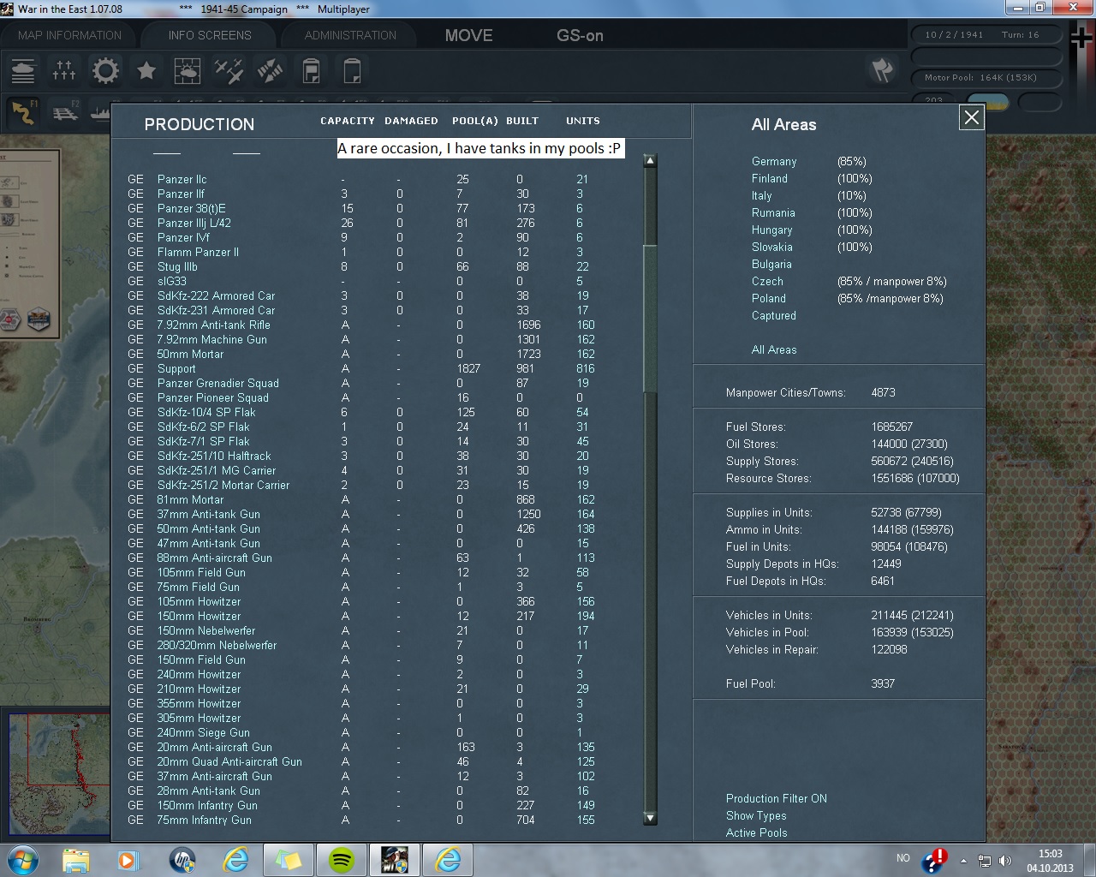Select Rumania in the areas list

click(773, 212)
